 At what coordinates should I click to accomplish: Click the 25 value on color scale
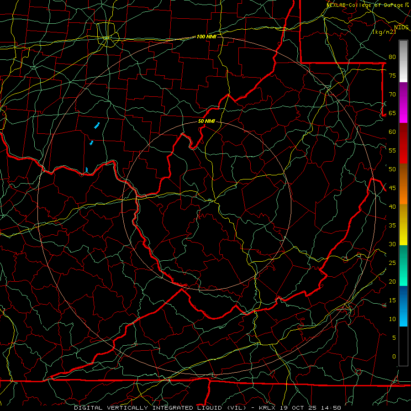click(x=392, y=263)
